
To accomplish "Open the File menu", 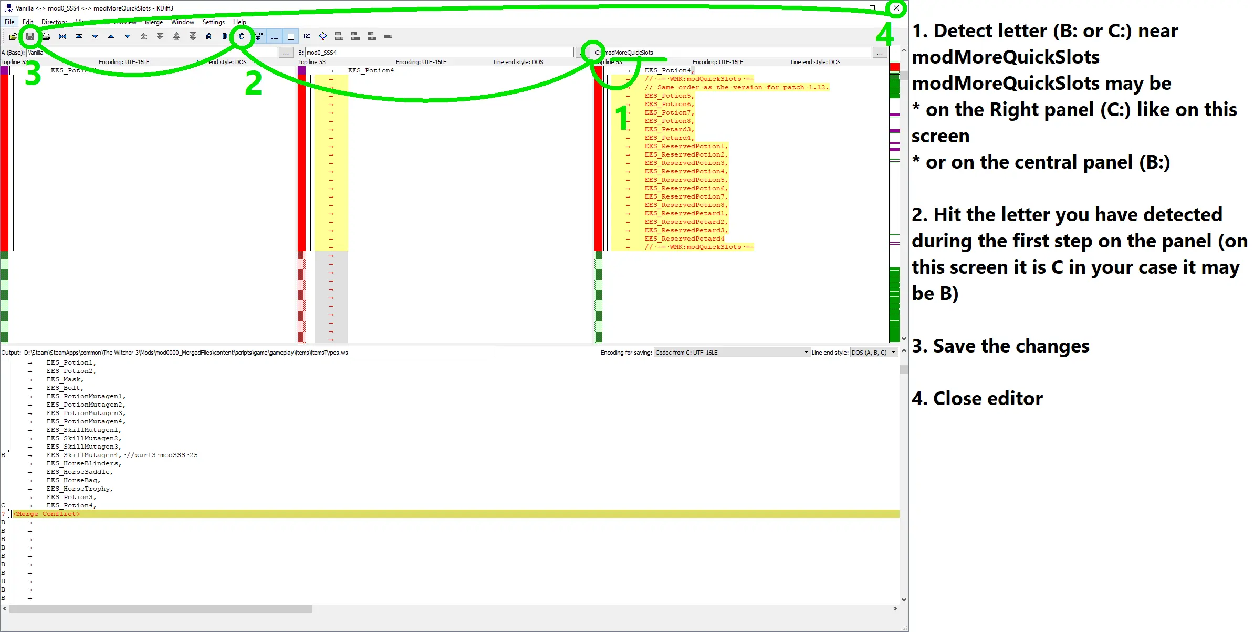I will [x=8, y=22].
